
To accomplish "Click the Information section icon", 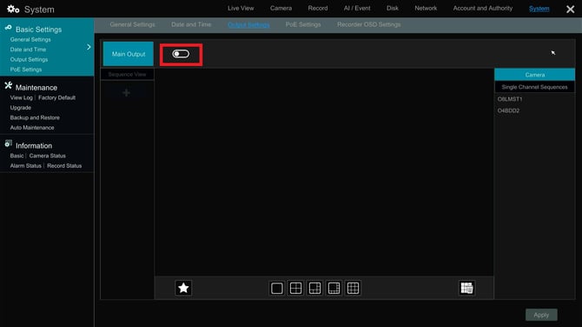I will (8, 143).
